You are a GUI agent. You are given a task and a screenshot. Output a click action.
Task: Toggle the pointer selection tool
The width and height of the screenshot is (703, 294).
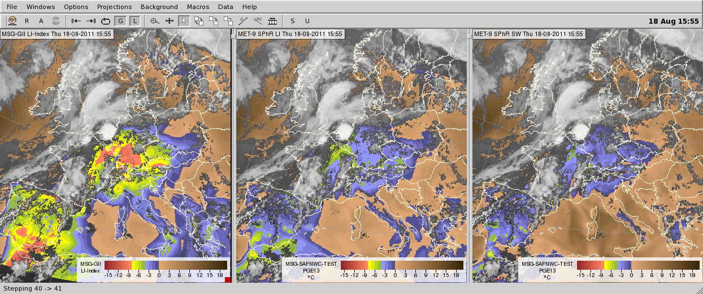184,21
